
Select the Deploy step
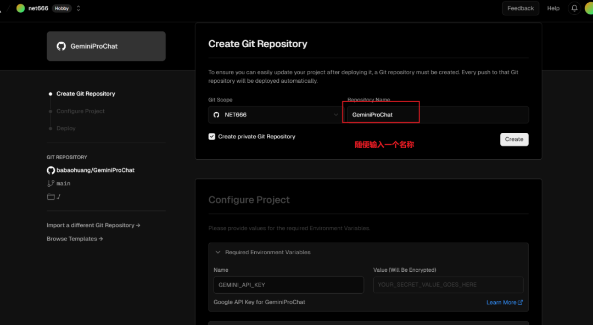tap(66, 128)
